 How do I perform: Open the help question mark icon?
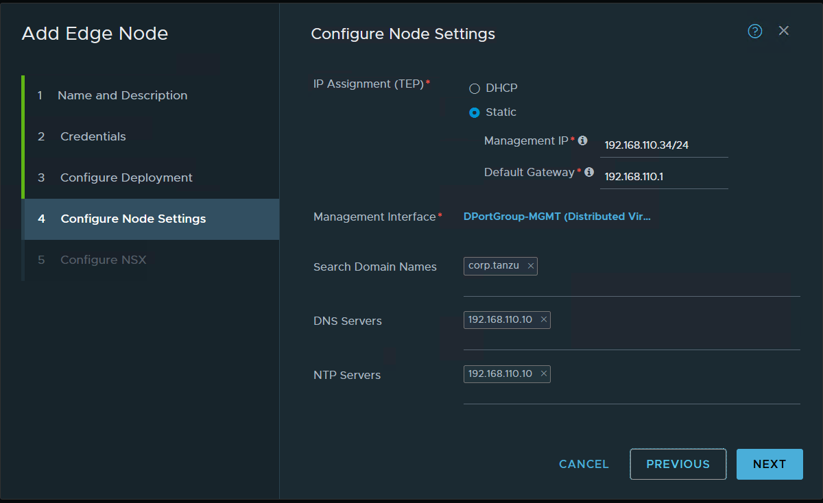(x=755, y=32)
